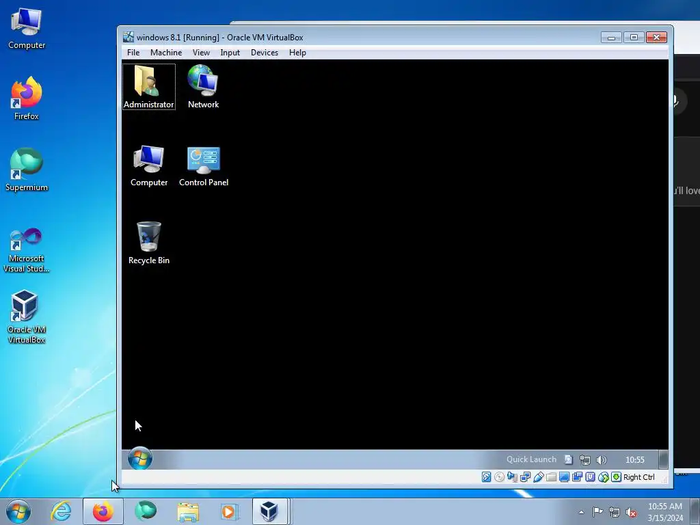
Task: Open Windows Media Player from the host taskbar
Action: pos(230,511)
